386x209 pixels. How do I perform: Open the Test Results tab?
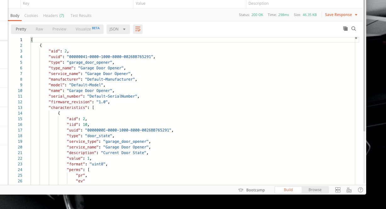coord(81,15)
